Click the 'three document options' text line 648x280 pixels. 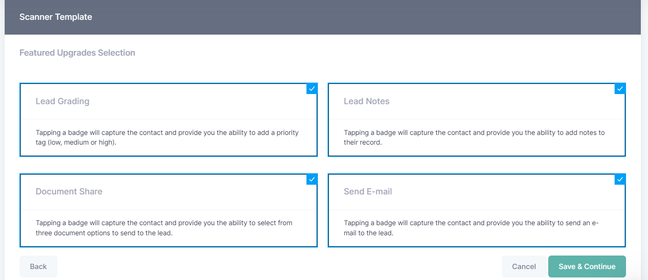(x=104, y=233)
